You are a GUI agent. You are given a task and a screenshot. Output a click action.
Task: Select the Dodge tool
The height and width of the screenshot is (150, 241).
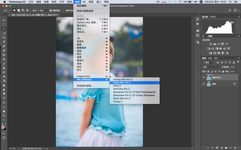tap(4, 94)
